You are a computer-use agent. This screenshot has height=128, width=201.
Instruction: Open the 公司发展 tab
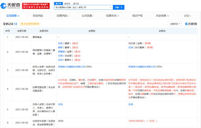(88, 16)
